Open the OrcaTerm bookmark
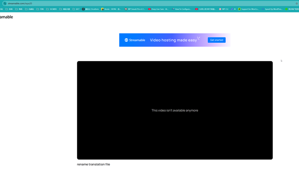The image size is (299, 178). 90,9
